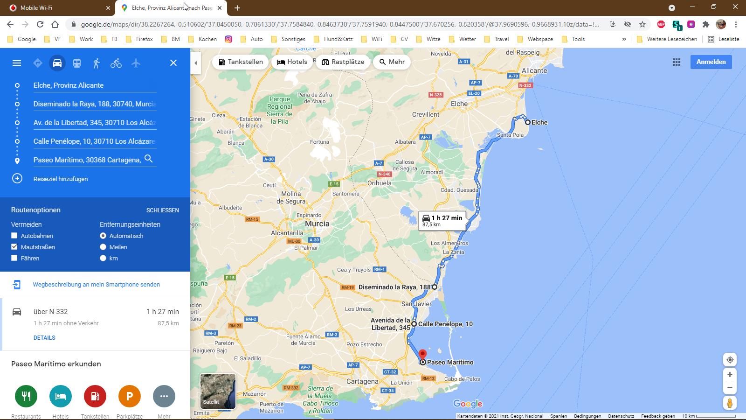Image resolution: width=746 pixels, height=420 pixels.
Task: Select cycling travel mode
Action: point(116,63)
